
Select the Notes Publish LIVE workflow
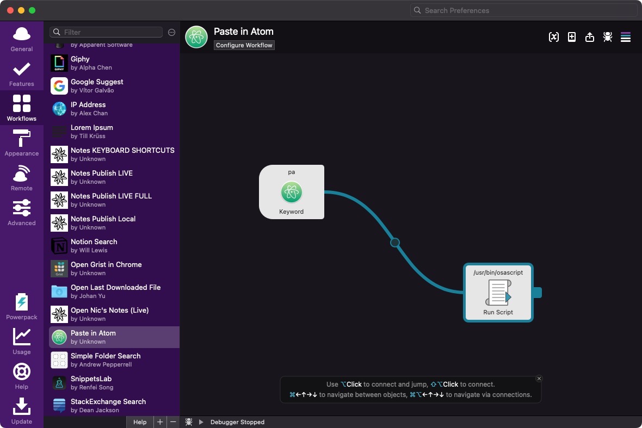click(x=114, y=177)
